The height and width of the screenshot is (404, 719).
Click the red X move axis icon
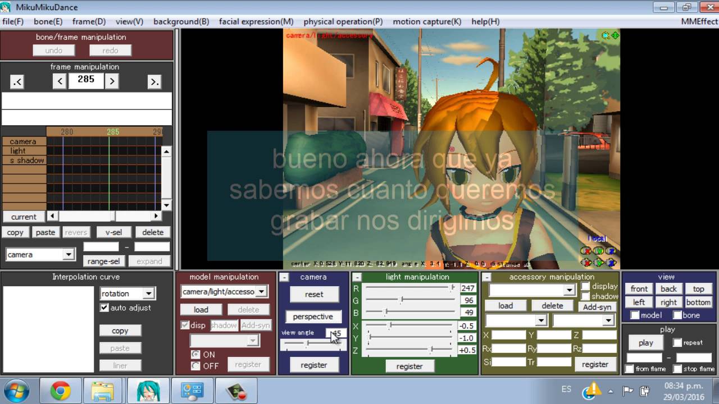[x=586, y=262]
